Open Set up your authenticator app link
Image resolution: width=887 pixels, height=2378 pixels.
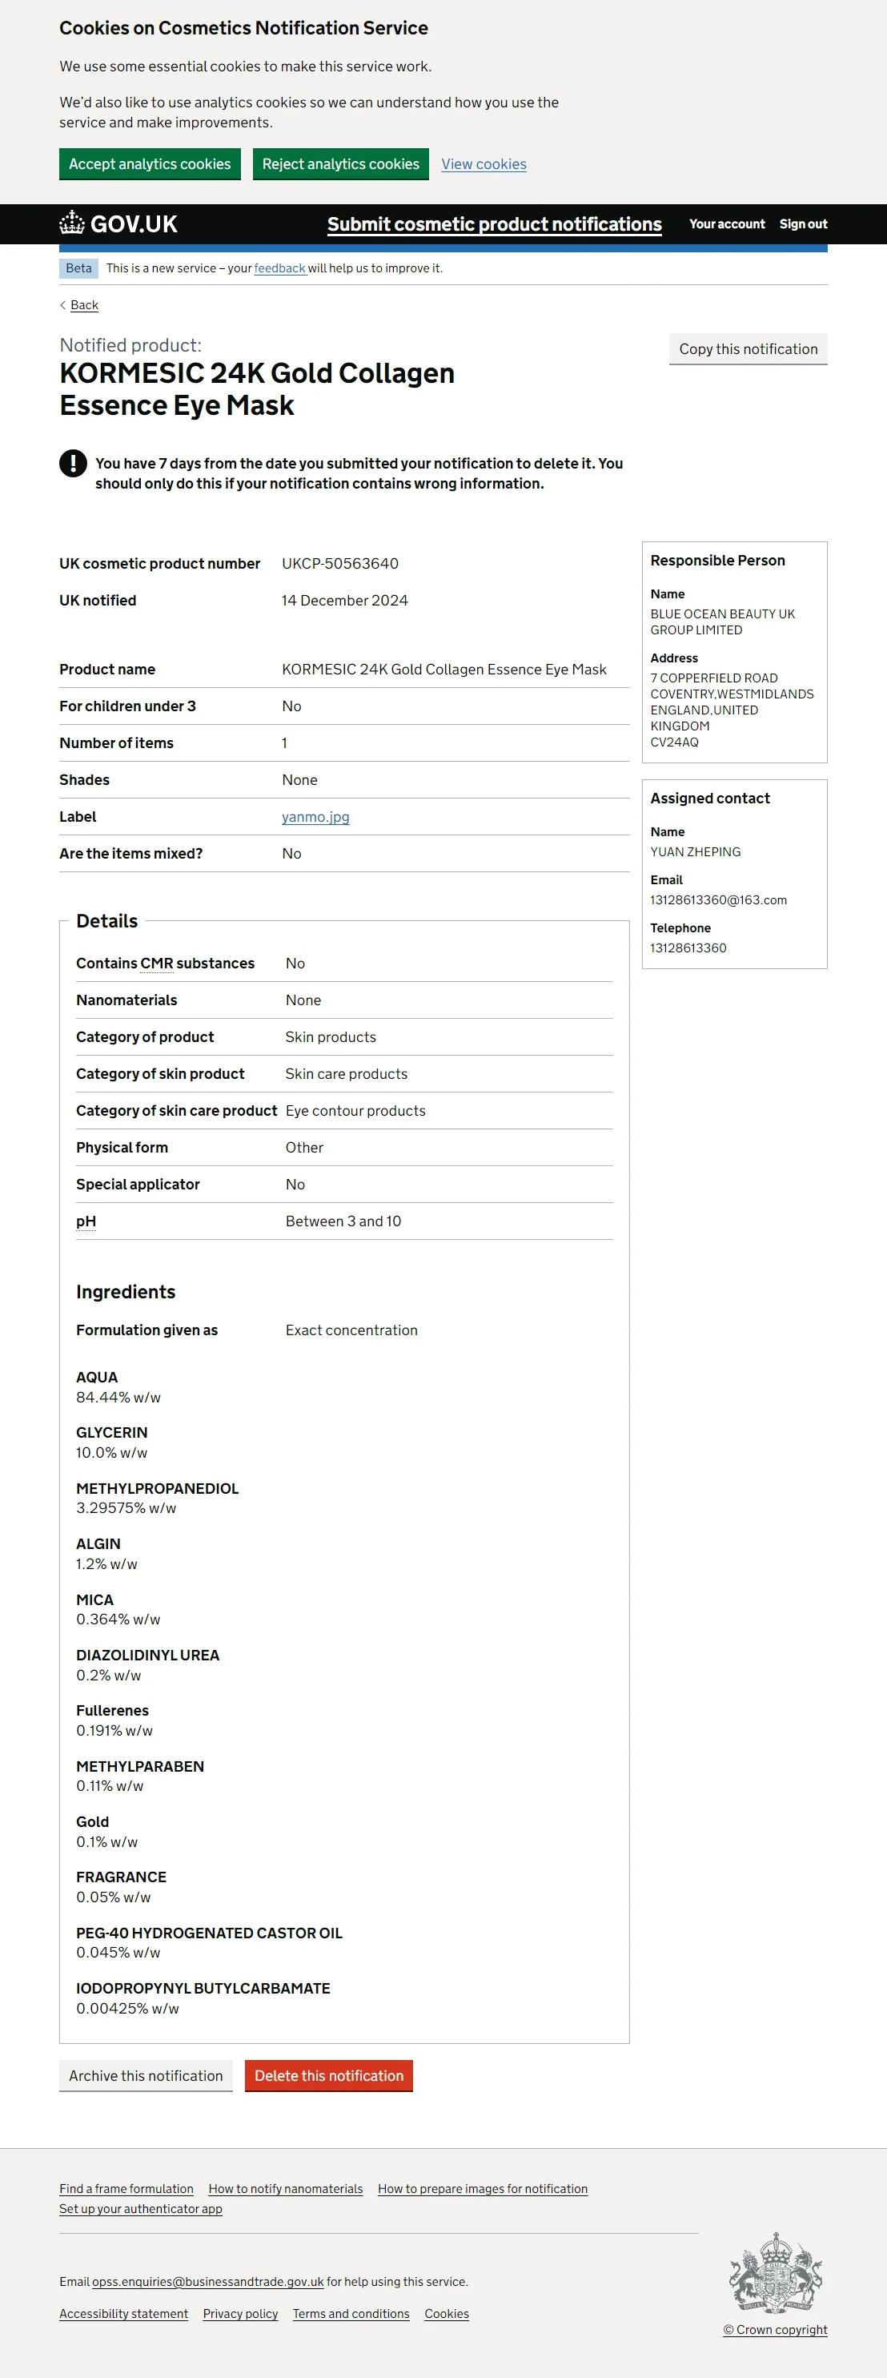pyautogui.click(x=140, y=2209)
